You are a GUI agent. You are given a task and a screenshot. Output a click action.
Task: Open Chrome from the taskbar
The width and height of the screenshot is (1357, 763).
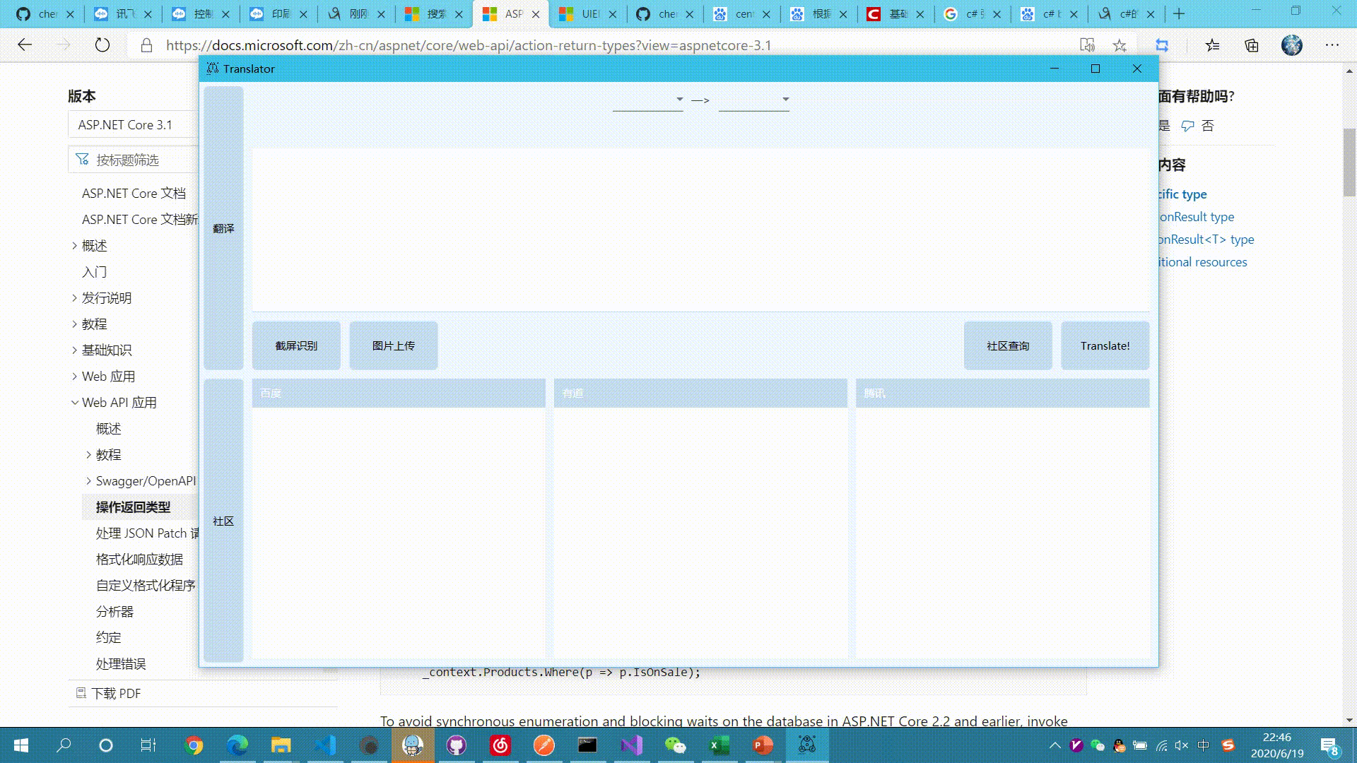coord(194,745)
